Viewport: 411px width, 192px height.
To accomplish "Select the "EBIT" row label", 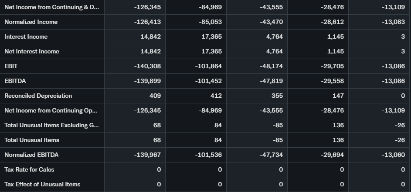I will [11, 66].
